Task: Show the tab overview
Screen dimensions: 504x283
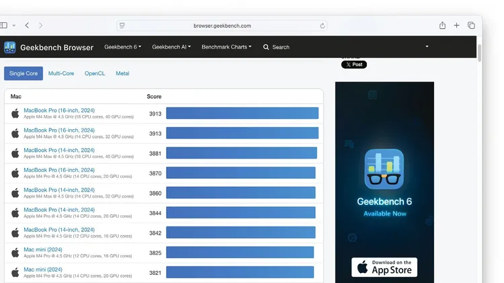Action: click(471, 25)
